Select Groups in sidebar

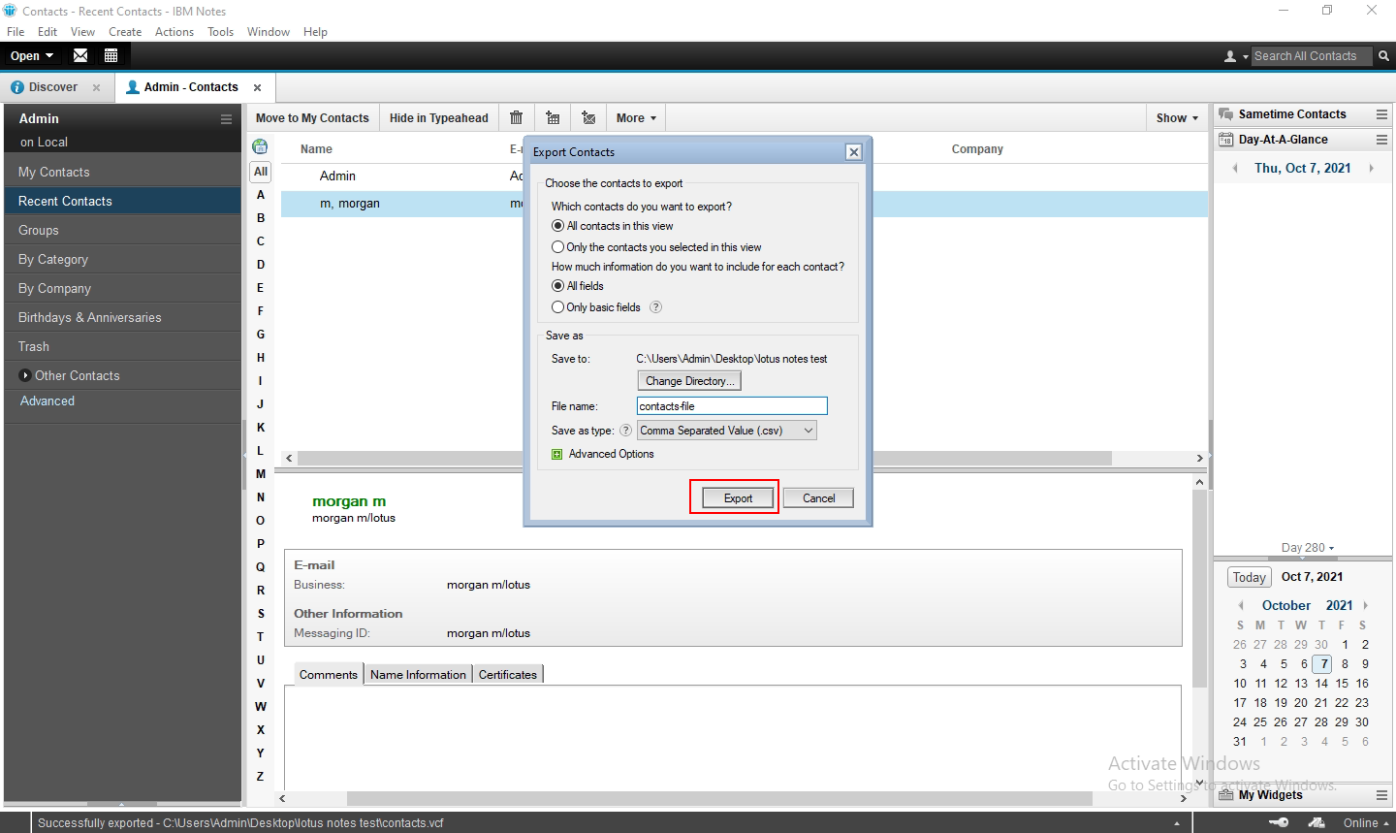(122, 230)
